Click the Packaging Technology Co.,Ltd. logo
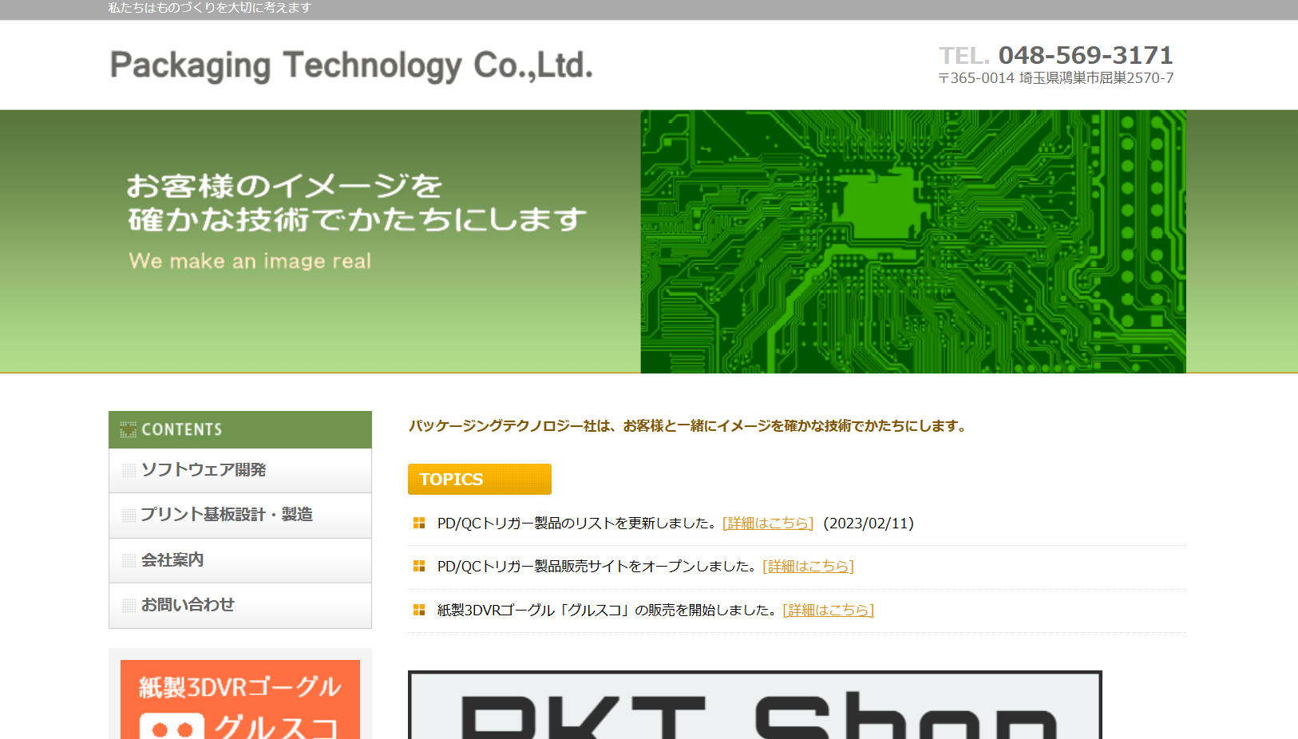 351,65
